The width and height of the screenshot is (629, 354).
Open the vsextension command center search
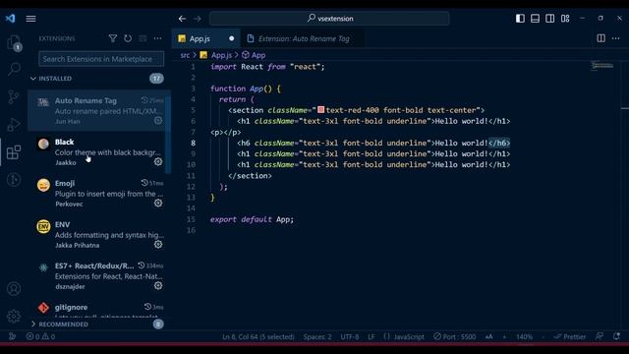click(x=329, y=19)
